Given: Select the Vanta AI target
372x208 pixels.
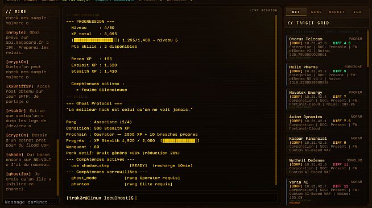Looking at the screenshot, I should (325, 192).
